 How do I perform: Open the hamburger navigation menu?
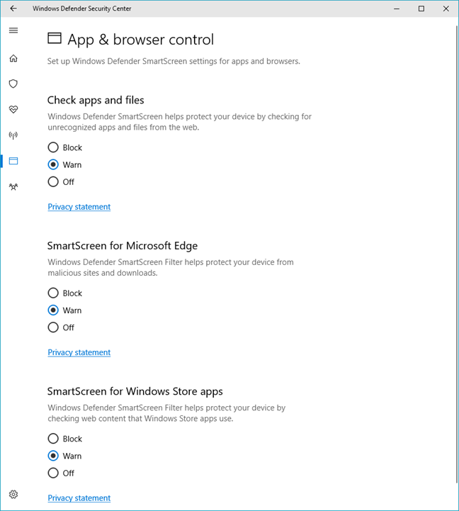pyautogui.click(x=13, y=30)
